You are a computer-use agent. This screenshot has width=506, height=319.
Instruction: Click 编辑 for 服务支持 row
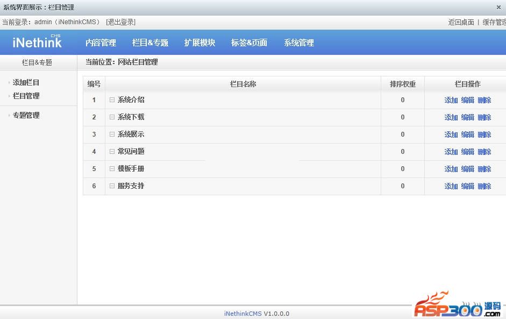(468, 186)
